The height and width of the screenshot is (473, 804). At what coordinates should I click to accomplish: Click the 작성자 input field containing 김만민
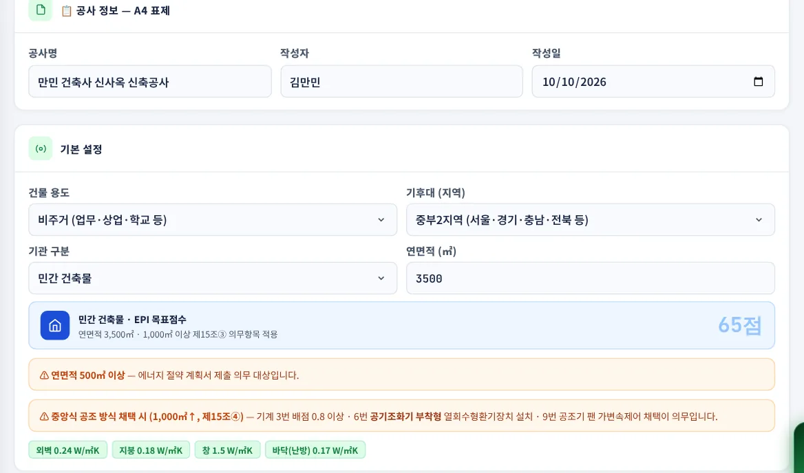tap(401, 81)
